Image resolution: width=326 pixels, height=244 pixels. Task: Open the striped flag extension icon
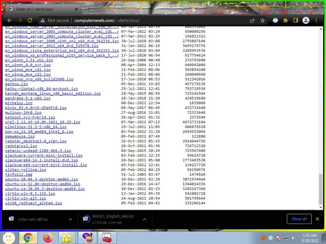click(275, 20)
